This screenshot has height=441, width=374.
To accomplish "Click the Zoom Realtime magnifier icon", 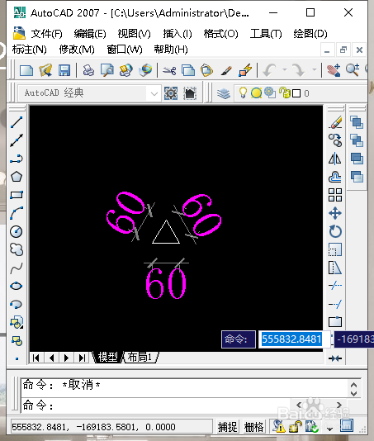I will (x=353, y=70).
